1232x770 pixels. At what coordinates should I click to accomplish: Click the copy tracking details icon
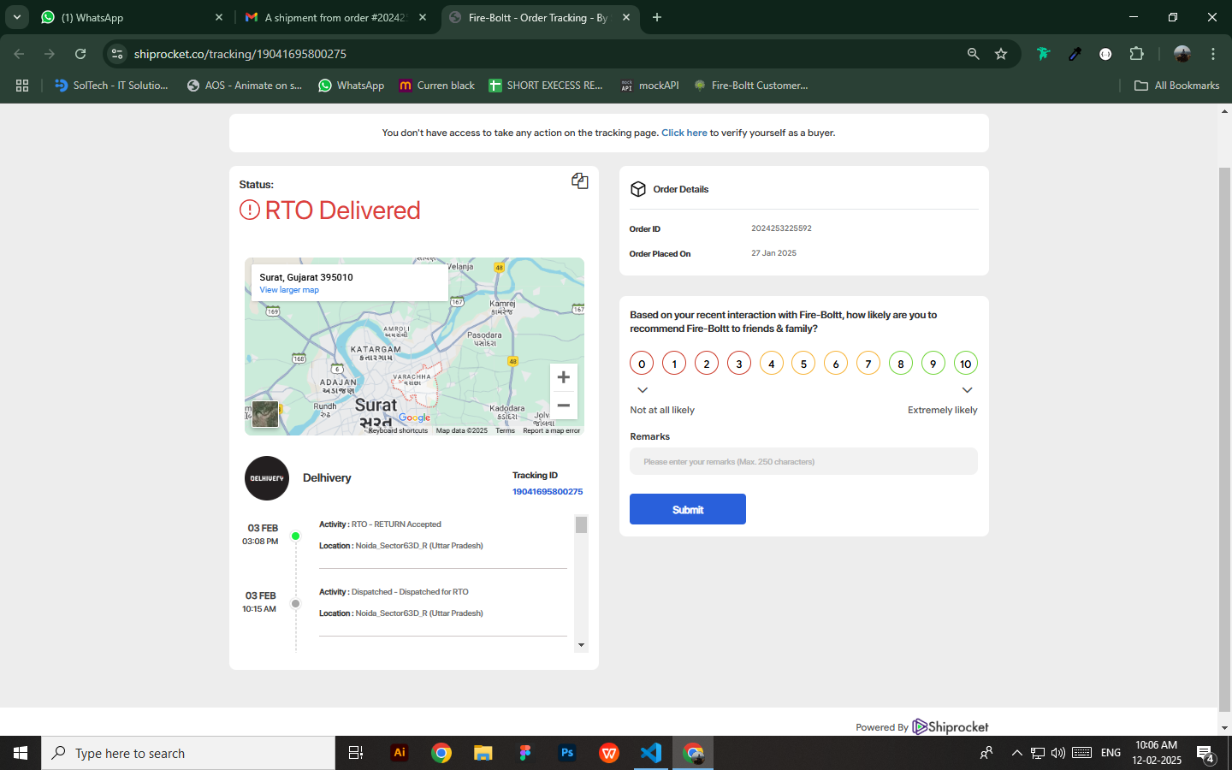click(579, 181)
